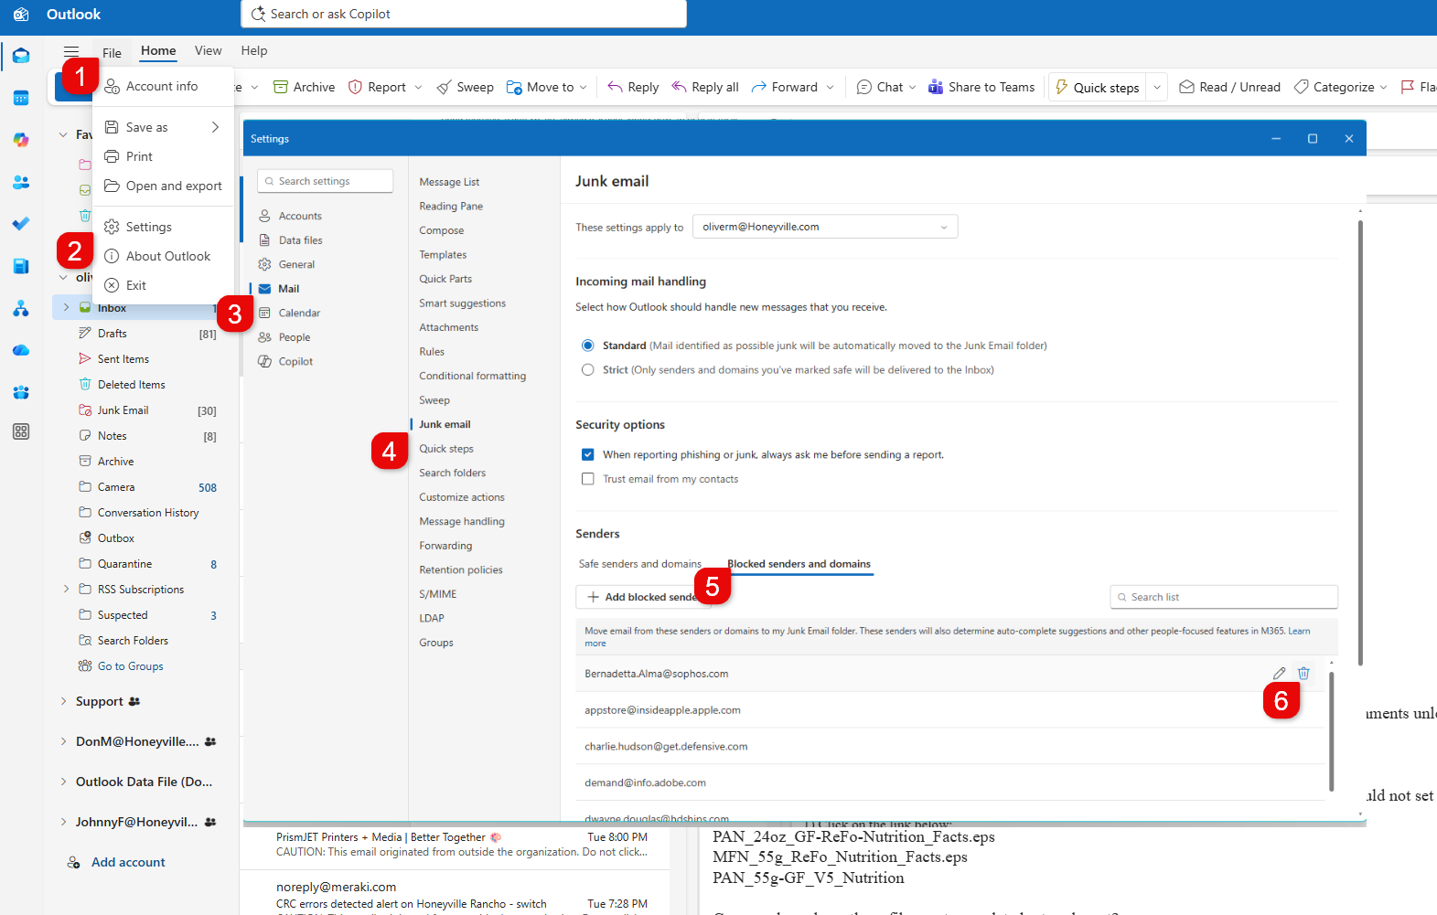Open the View ribbon tab

(208, 51)
